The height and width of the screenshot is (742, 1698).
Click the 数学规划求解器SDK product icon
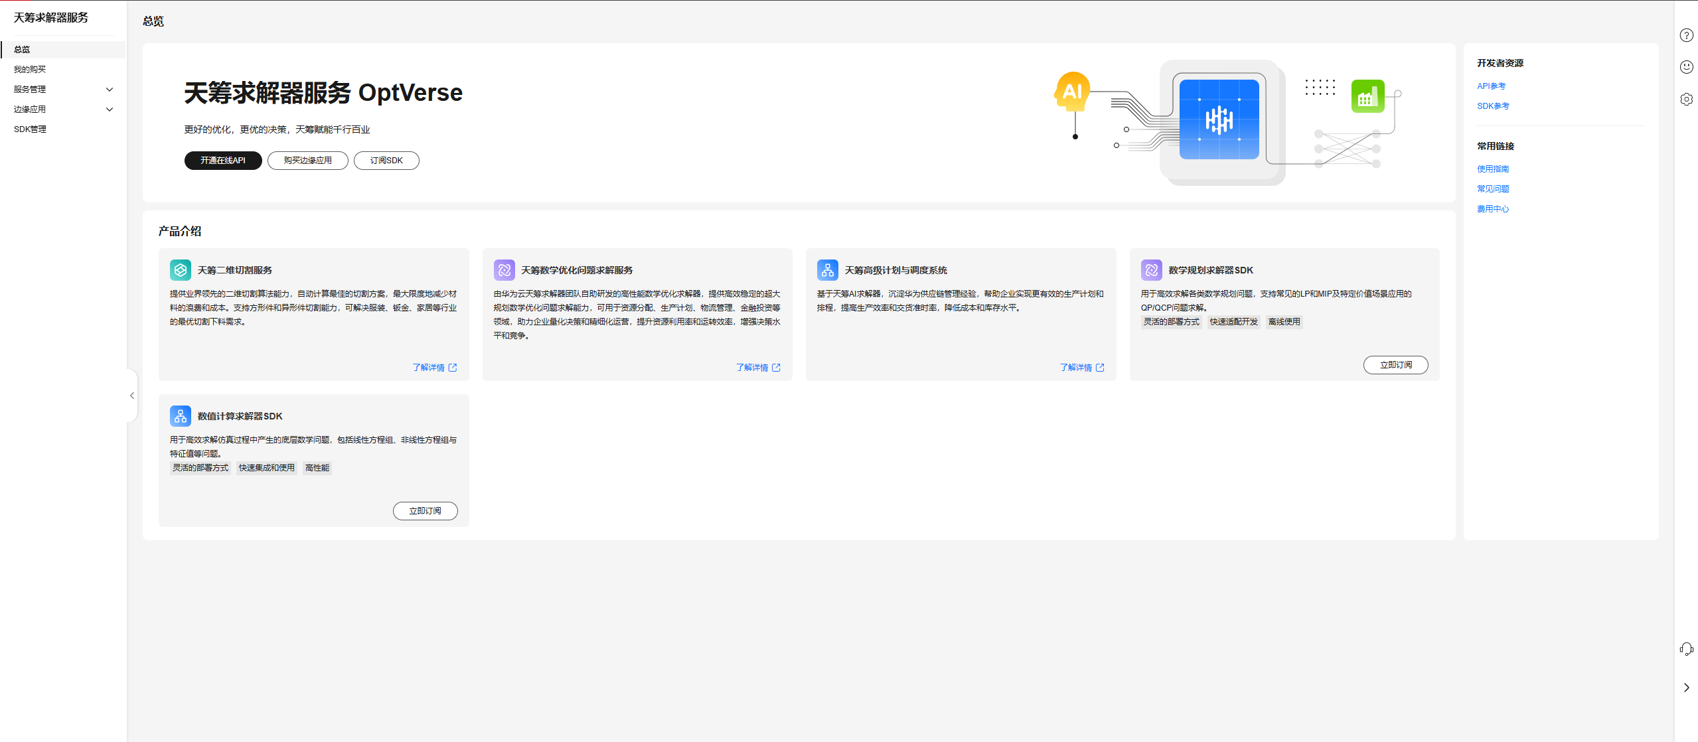coord(1151,270)
